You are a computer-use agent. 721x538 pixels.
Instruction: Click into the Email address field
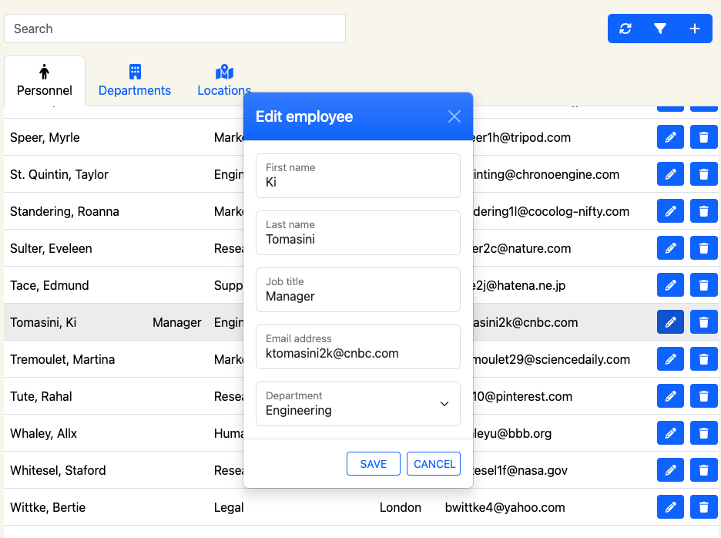pos(357,347)
